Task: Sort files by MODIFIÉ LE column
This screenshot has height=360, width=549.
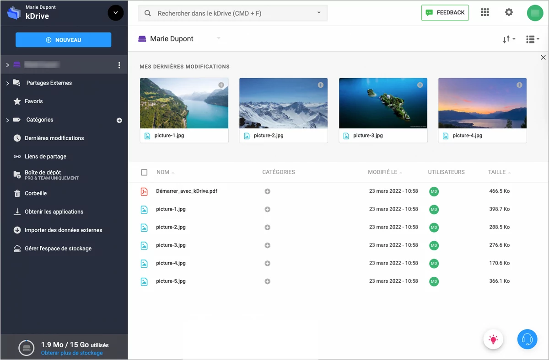Action: (385, 172)
